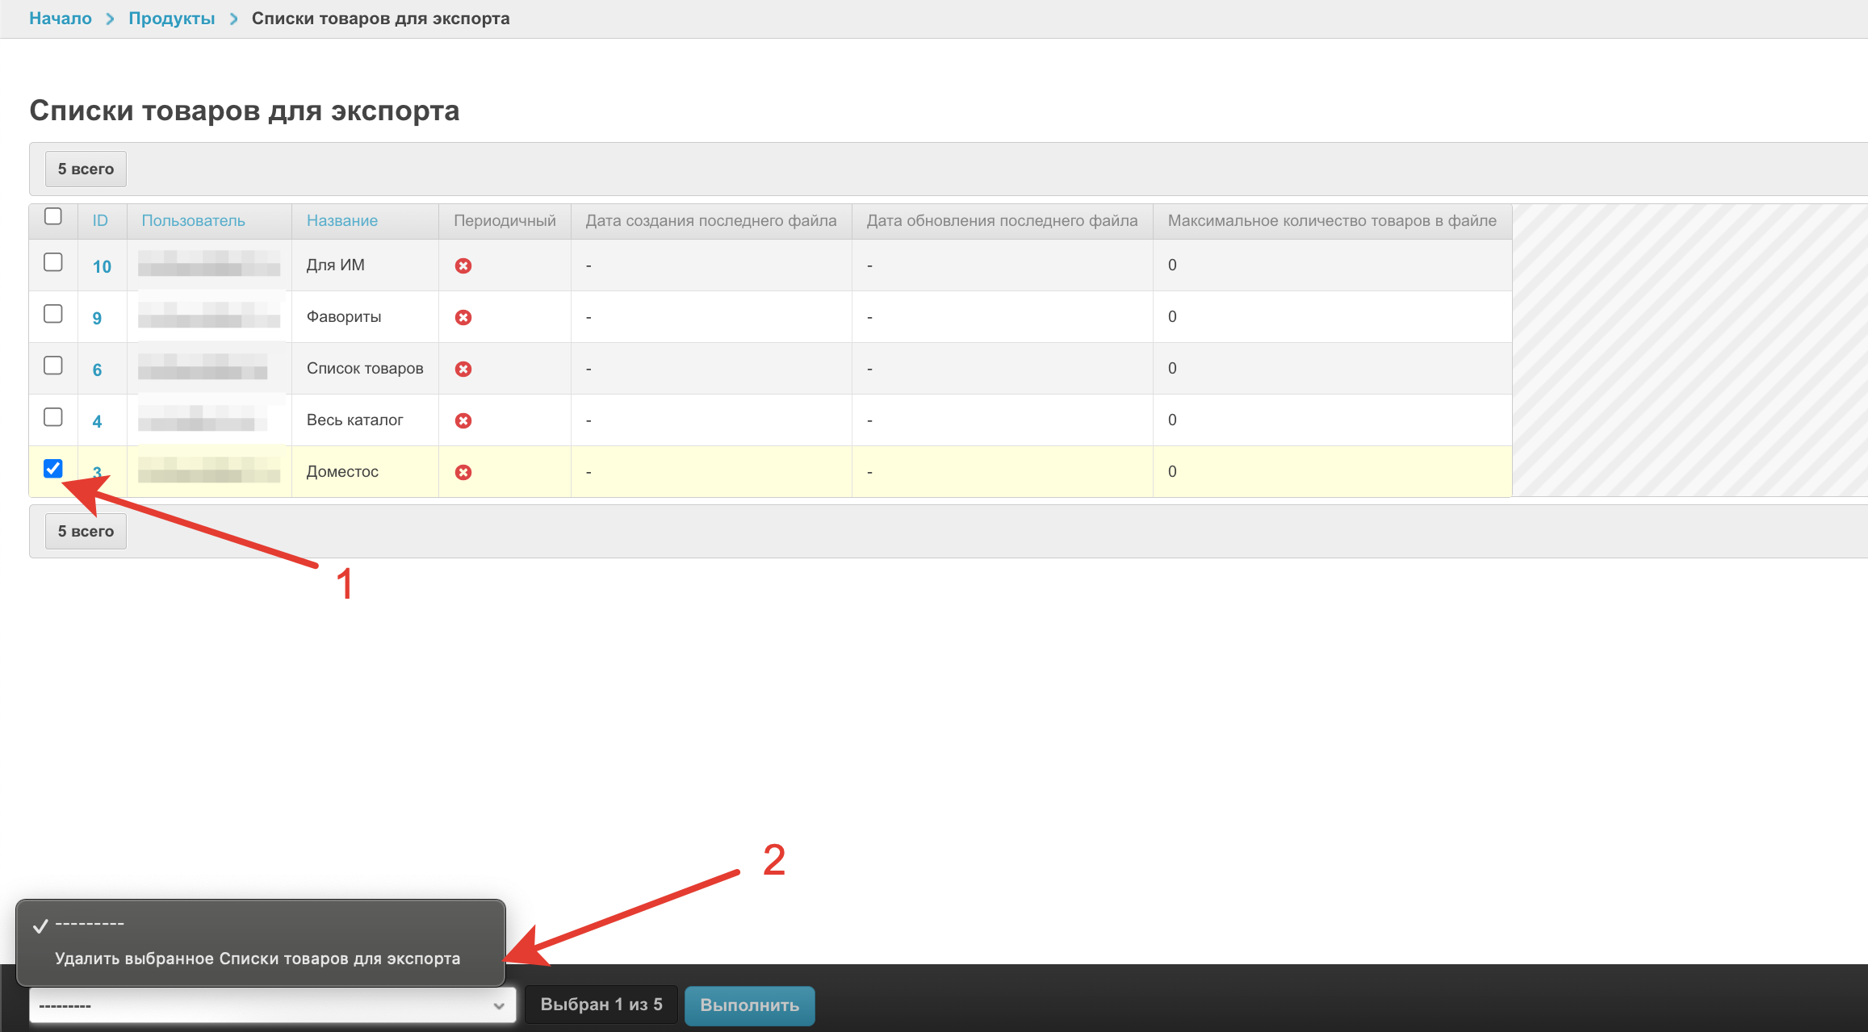Open the Продукты breadcrumb link

click(x=172, y=19)
